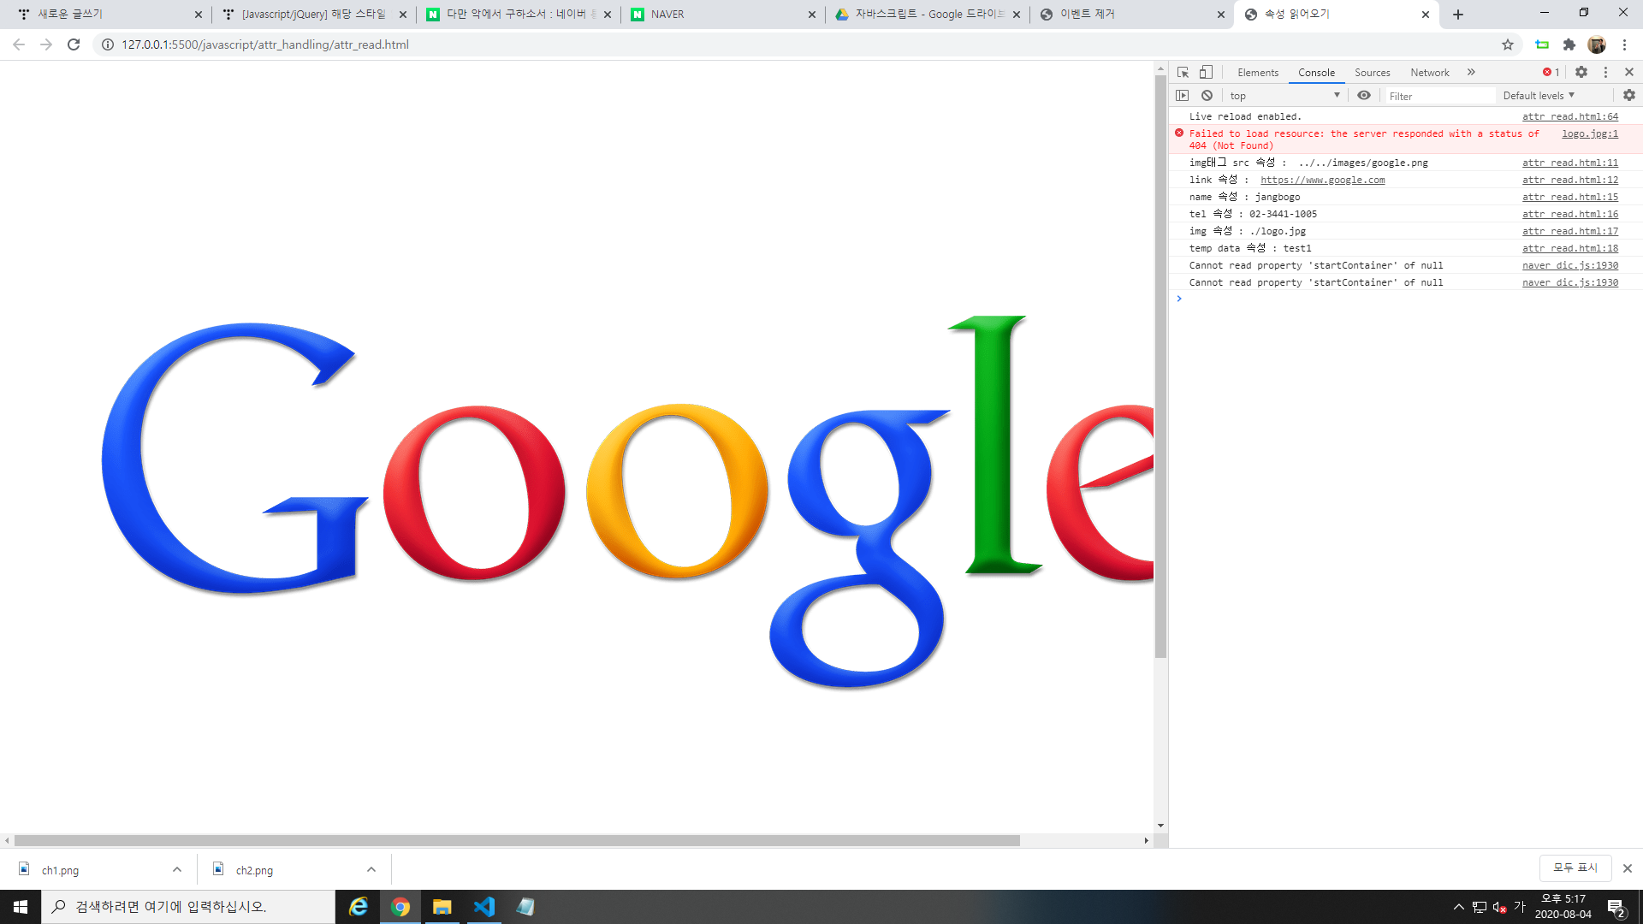Viewport: 1643px width, 924px height.
Task: Reload the page with refresh icon
Action: click(x=74, y=44)
